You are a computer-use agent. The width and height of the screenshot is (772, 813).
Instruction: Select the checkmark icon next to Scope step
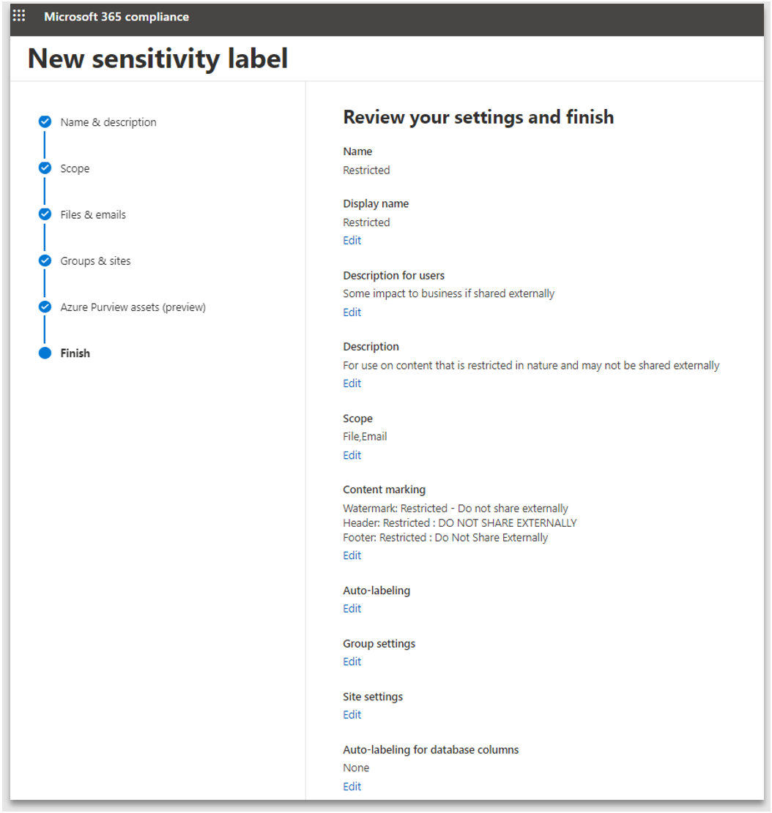coord(45,168)
